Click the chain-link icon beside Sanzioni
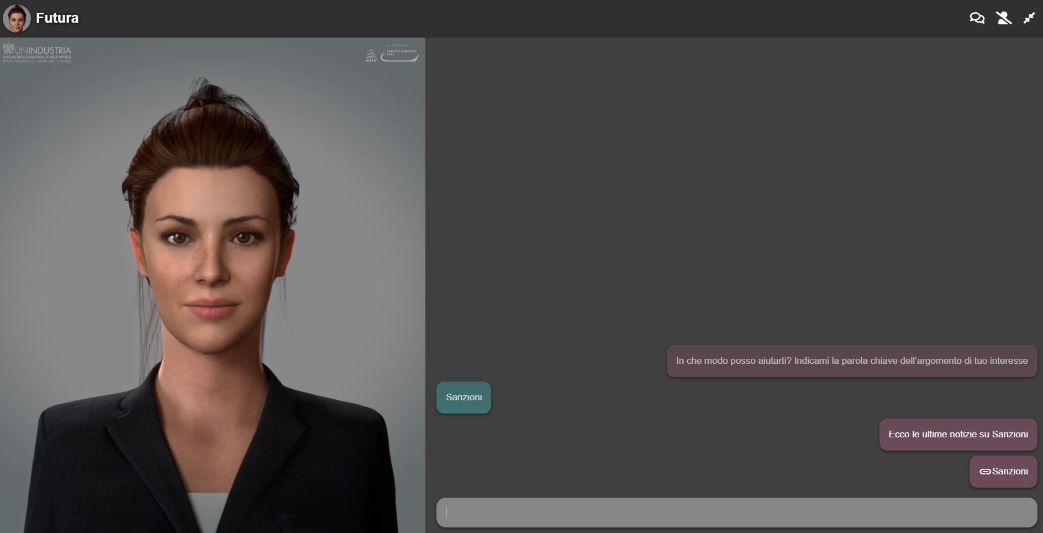The width and height of the screenshot is (1043, 533). (x=984, y=472)
